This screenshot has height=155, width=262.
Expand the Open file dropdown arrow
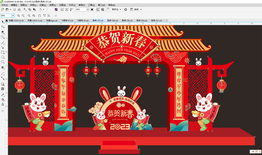10,10
